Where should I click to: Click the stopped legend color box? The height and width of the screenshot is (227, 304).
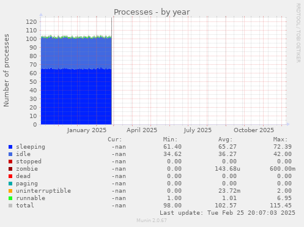pyautogui.click(x=10, y=162)
